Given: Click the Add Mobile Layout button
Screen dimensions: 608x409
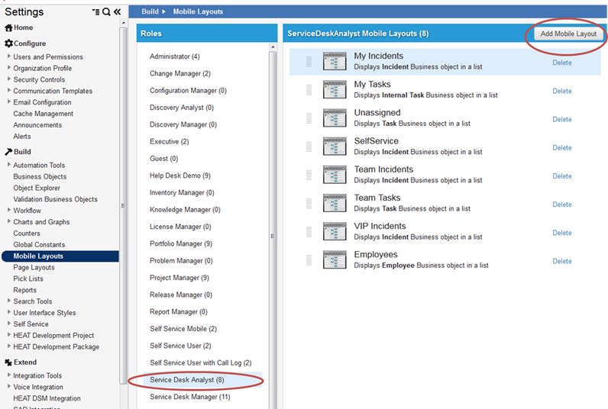Looking at the screenshot, I should tap(568, 34).
